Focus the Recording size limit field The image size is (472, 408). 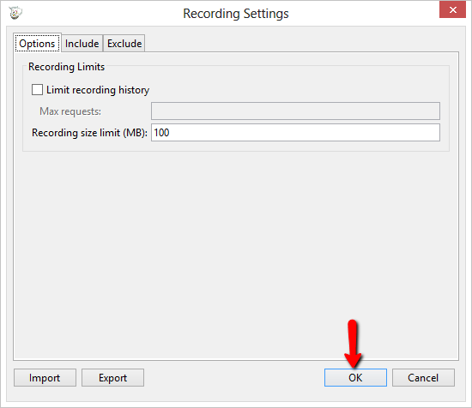pos(295,132)
